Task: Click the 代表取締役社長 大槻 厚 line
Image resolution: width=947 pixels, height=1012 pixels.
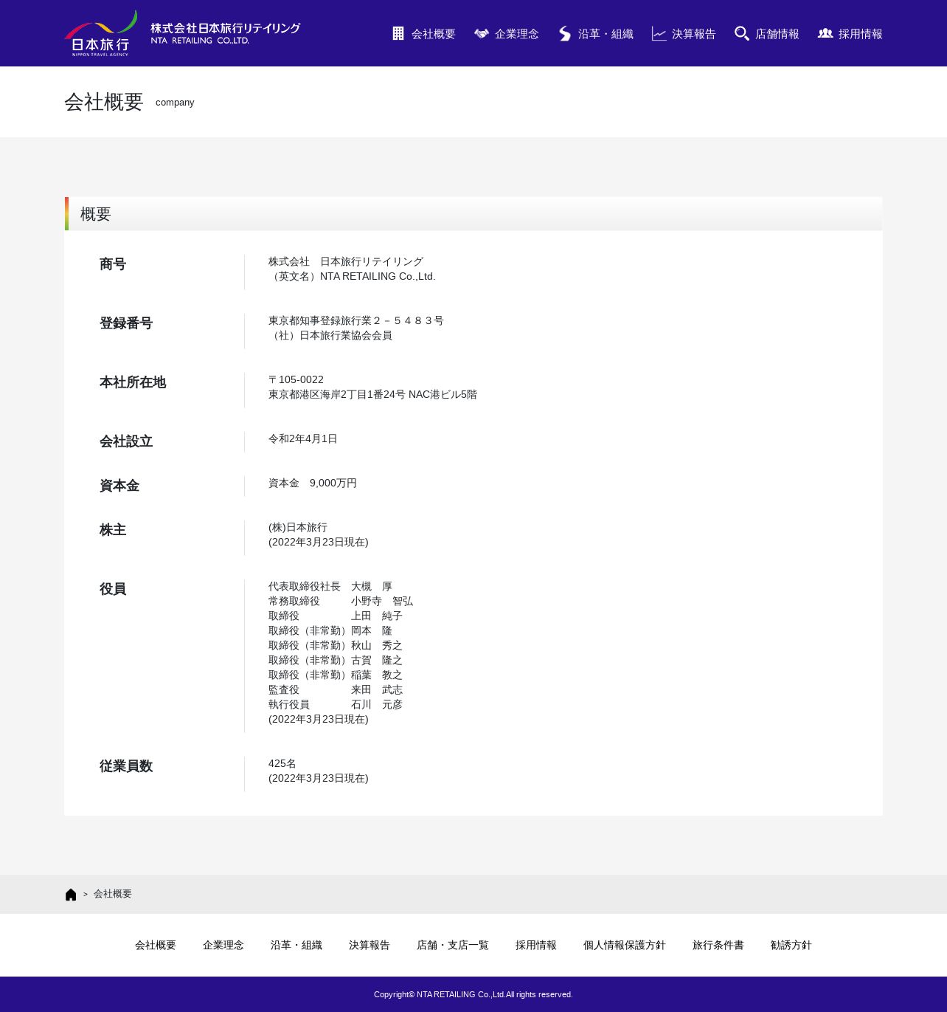Action: (x=330, y=586)
